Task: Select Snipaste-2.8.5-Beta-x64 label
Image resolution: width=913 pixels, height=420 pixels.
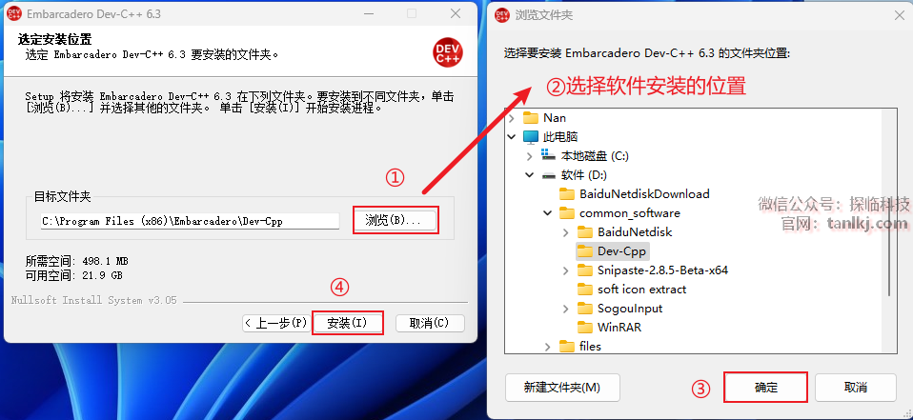Action: tap(662, 270)
